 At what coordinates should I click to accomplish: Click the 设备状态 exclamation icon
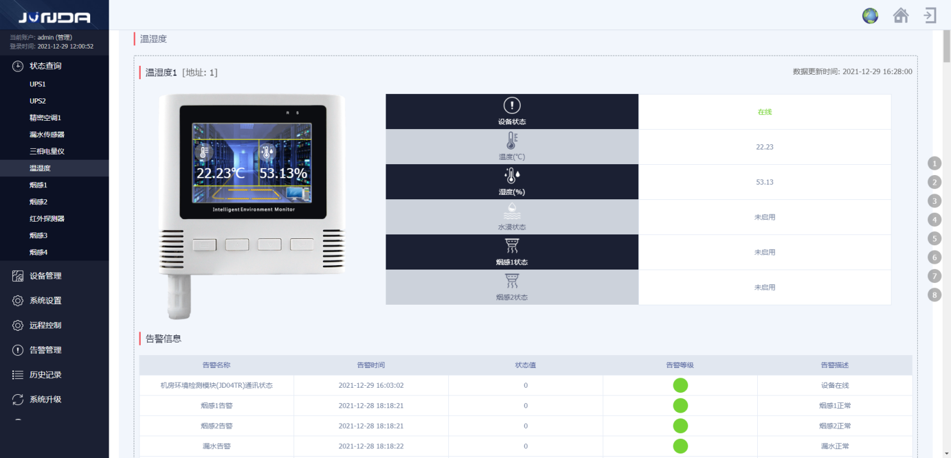(512, 105)
